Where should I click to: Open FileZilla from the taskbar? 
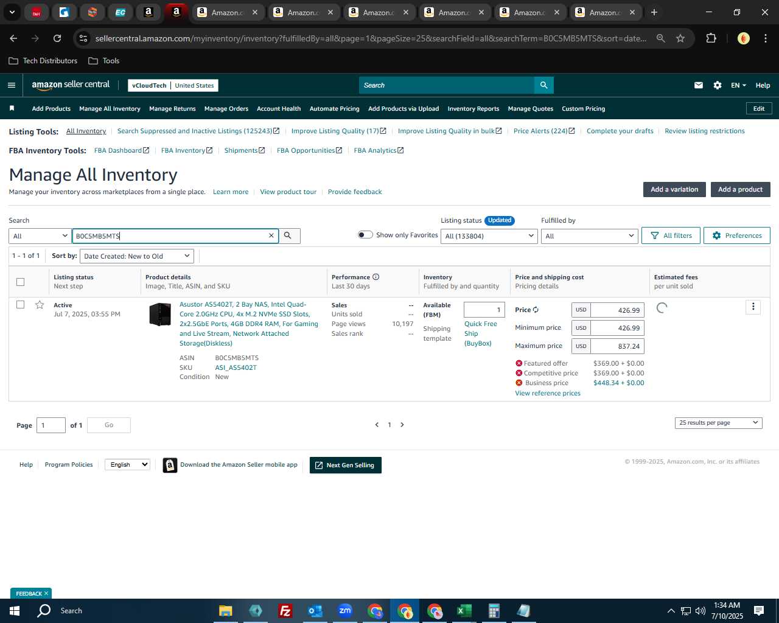point(285,611)
